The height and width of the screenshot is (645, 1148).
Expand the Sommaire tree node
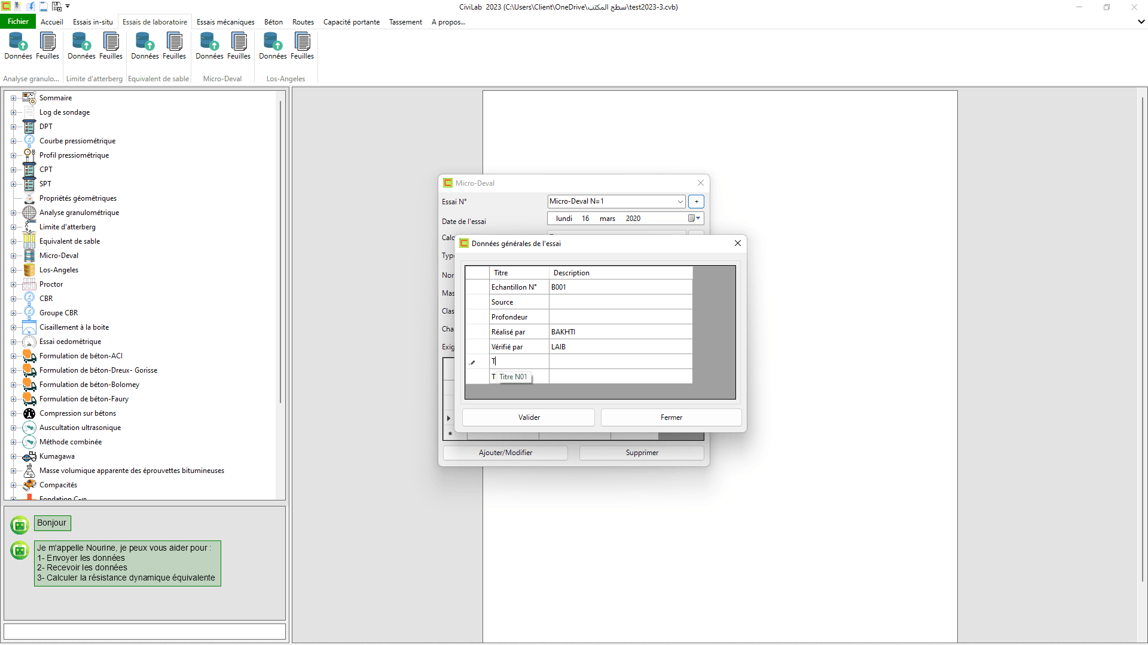point(13,98)
